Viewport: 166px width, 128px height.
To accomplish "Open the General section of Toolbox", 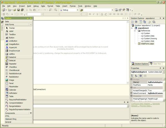I will (19, 122).
